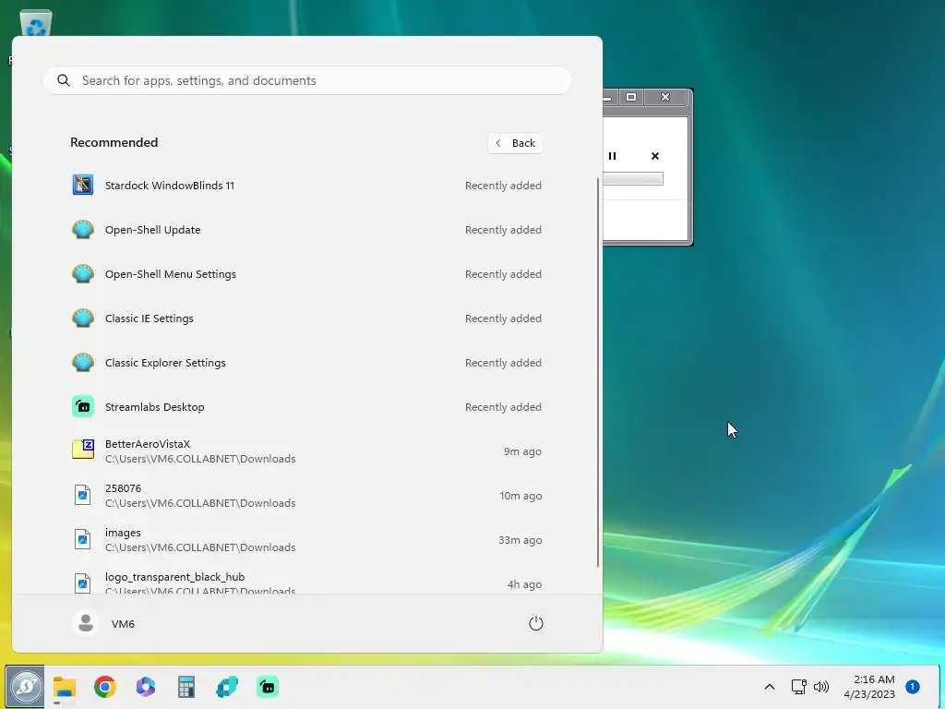Screen dimensions: 945x709
Task: Click the Recommended heading
Action: tap(114, 142)
